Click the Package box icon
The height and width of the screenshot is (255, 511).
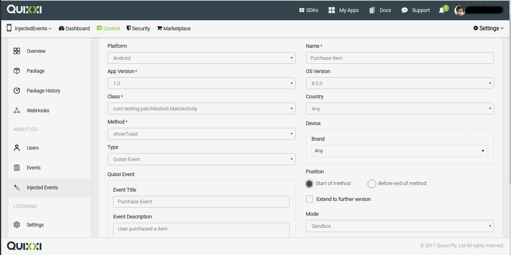tap(17, 71)
